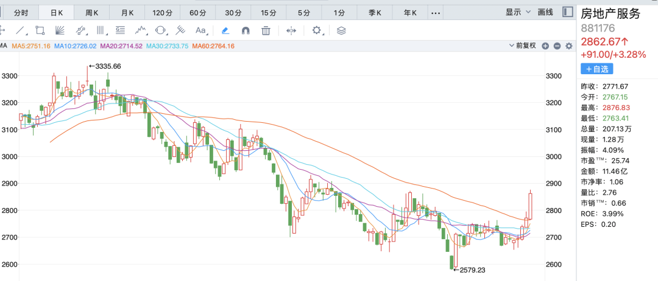Zoom in chart with plus icon
The image size is (658, 281).
pyautogui.click(x=545, y=46)
